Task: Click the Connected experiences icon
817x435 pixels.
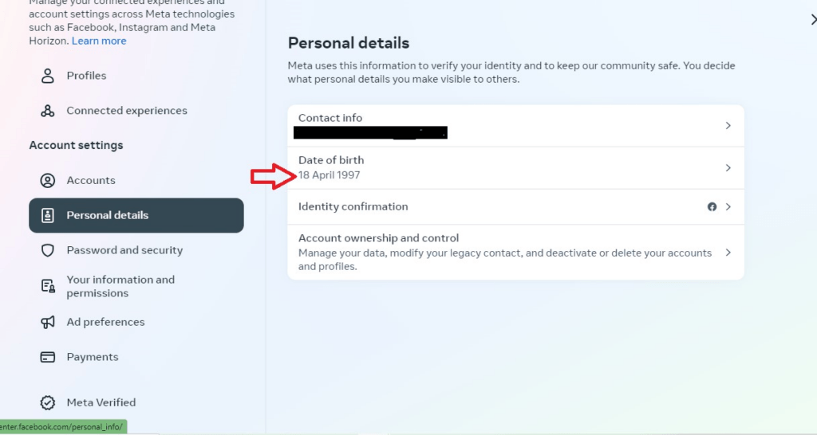Action: tap(47, 111)
